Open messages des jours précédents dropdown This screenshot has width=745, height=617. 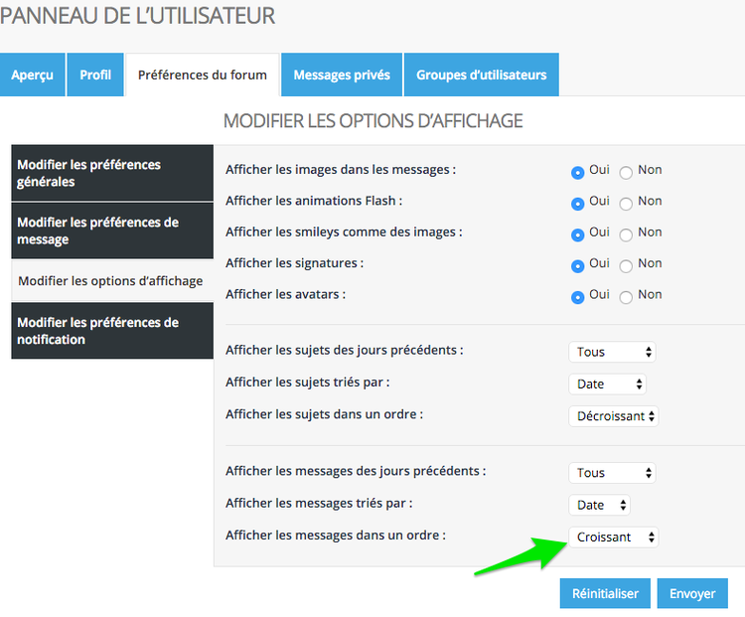tap(612, 473)
